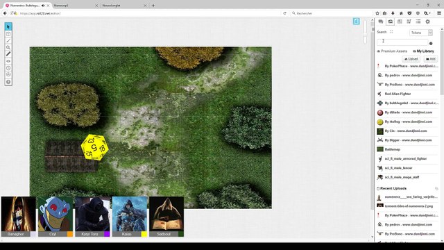Image resolution: width=444 pixels, height=250 pixels.
Task: Select the Zoom magnifier tool
Action: coord(8,47)
